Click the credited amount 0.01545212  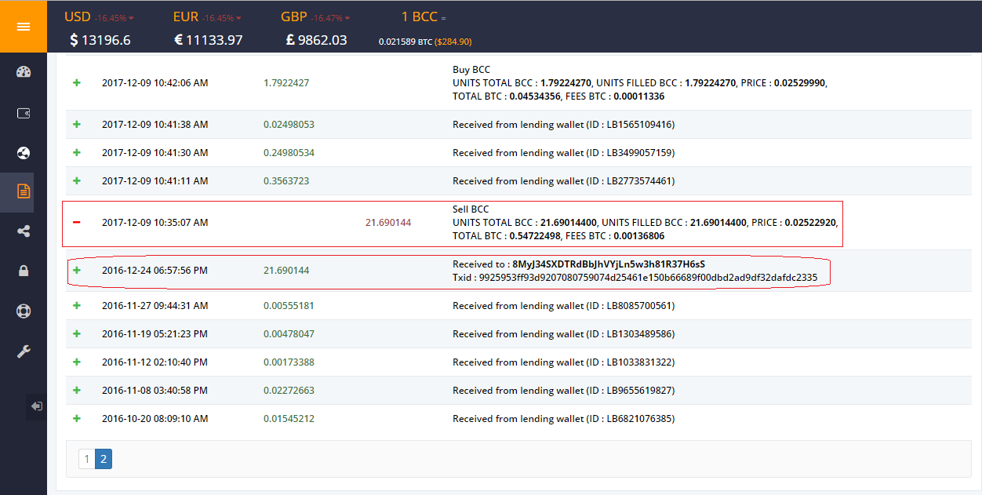[x=289, y=419]
